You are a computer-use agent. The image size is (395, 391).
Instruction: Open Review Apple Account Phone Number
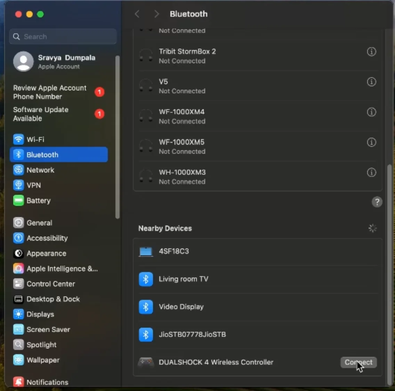[x=58, y=92]
